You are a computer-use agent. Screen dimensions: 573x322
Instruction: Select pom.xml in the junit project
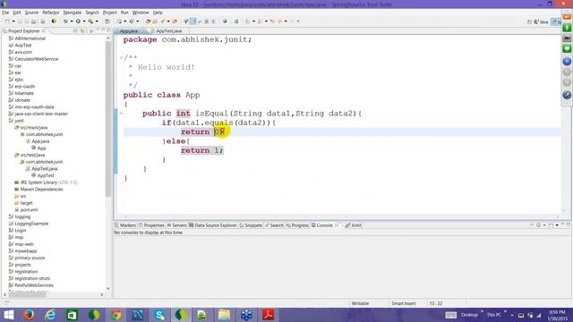coord(29,210)
